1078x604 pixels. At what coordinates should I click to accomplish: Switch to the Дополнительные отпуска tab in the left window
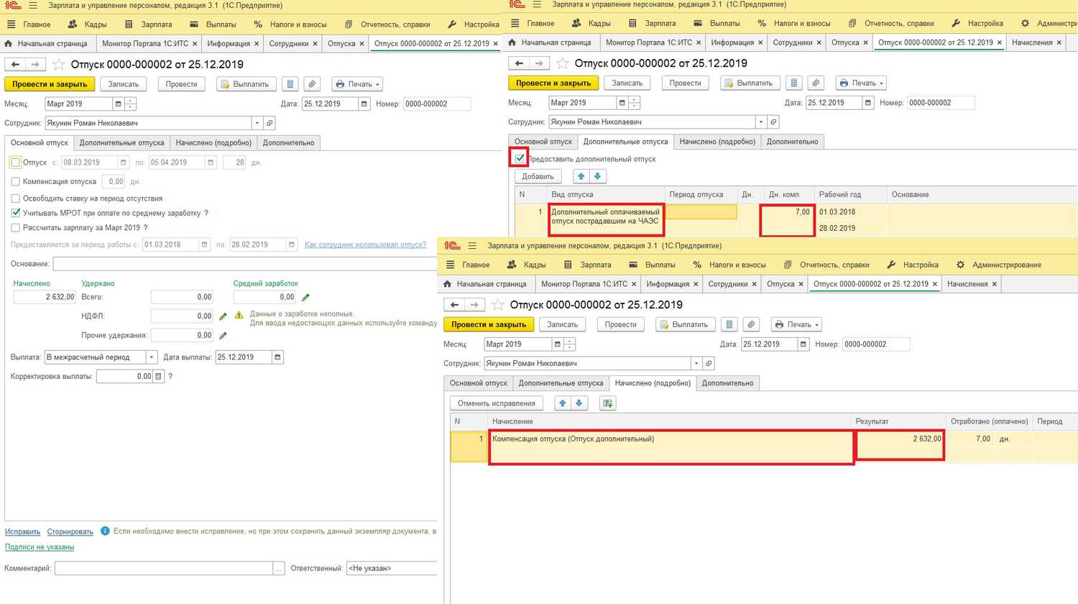[122, 143]
